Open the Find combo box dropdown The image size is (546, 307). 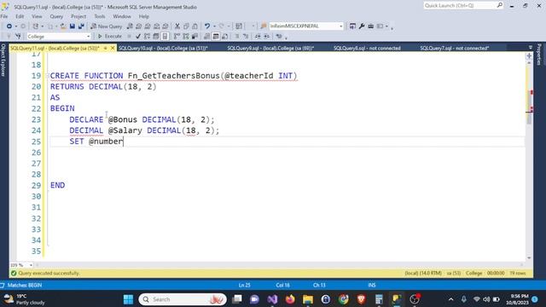[x=341, y=26]
